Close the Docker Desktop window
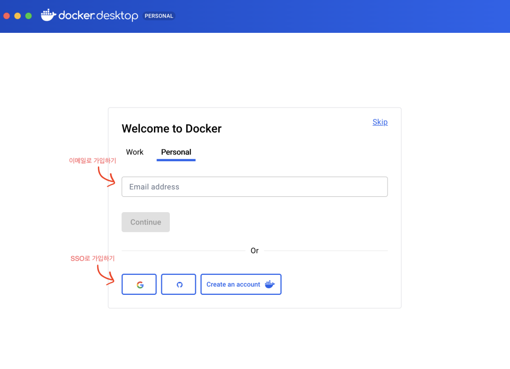The width and height of the screenshot is (510, 369). pyautogui.click(x=6, y=16)
